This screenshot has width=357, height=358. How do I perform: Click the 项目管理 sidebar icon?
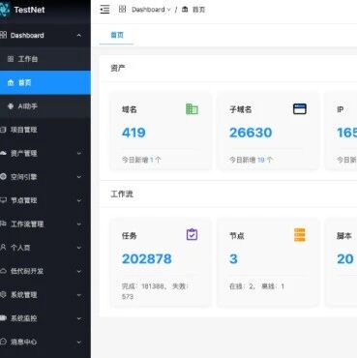[3, 130]
